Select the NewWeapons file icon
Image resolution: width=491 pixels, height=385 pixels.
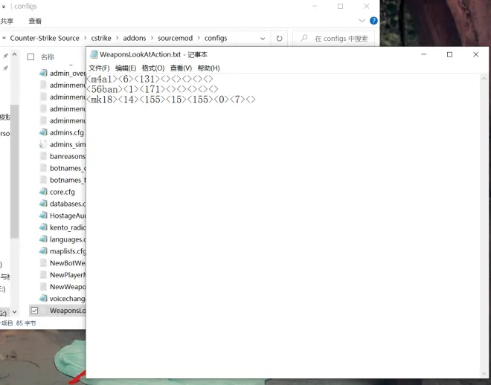[43, 287]
